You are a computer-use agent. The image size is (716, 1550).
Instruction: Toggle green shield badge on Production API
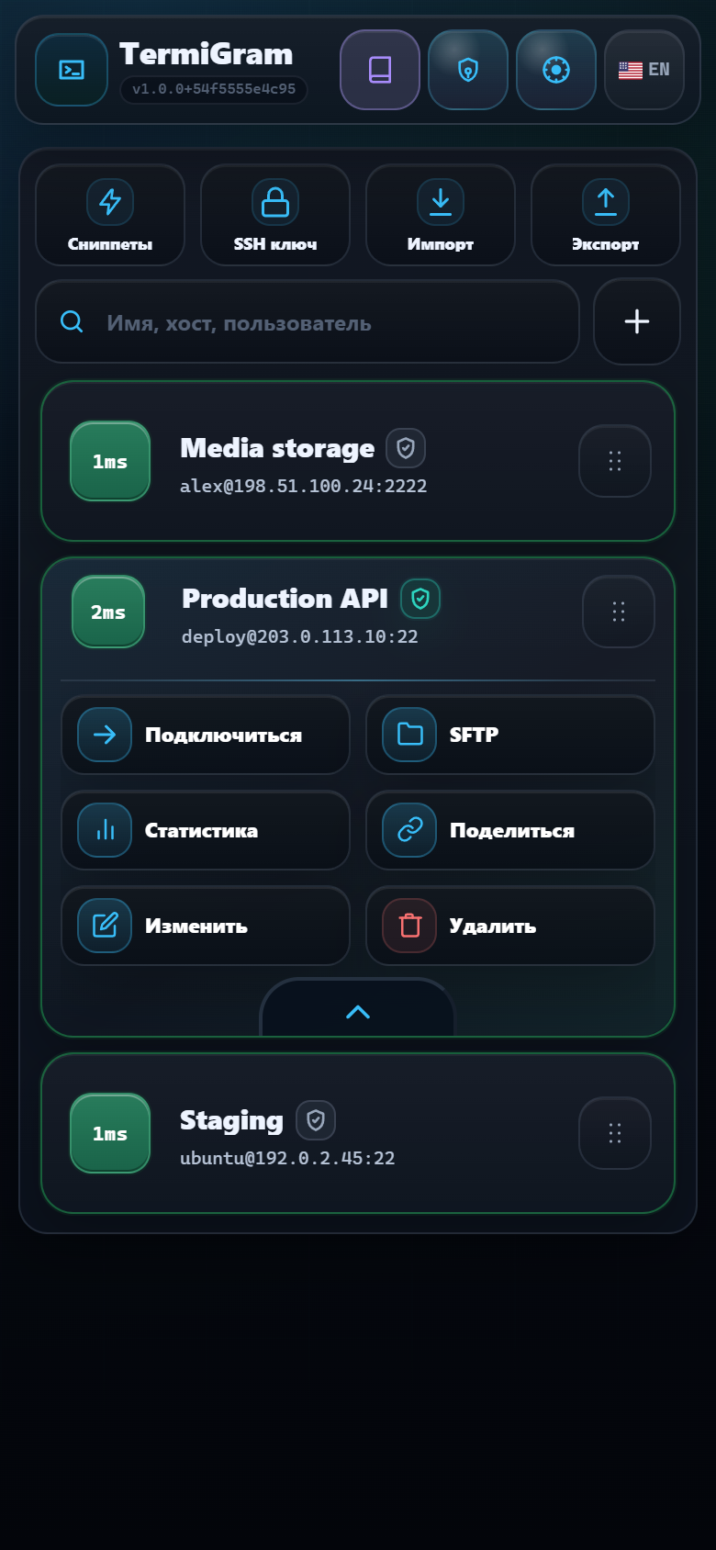point(420,599)
